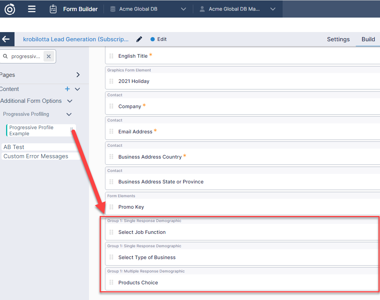
Task: Switch to the Build tab
Action: tap(368, 39)
